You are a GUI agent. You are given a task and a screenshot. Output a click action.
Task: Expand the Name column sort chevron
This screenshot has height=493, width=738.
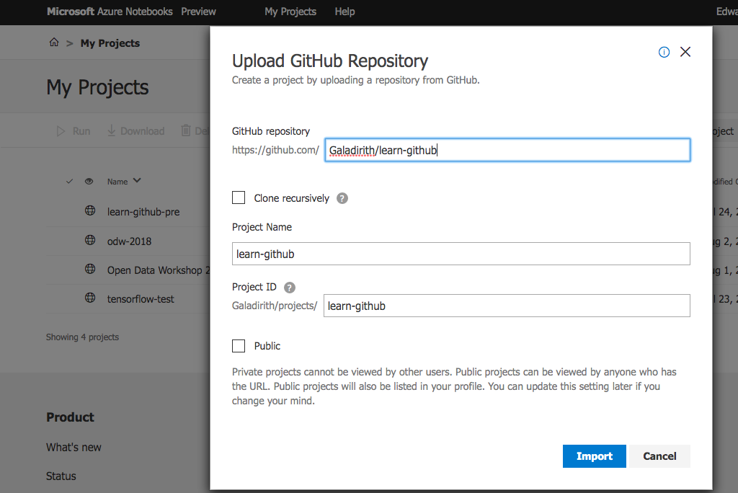(137, 181)
